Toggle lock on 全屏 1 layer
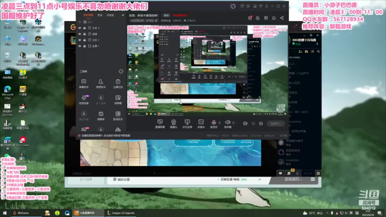The image size is (386, 217). (x=84, y=46)
